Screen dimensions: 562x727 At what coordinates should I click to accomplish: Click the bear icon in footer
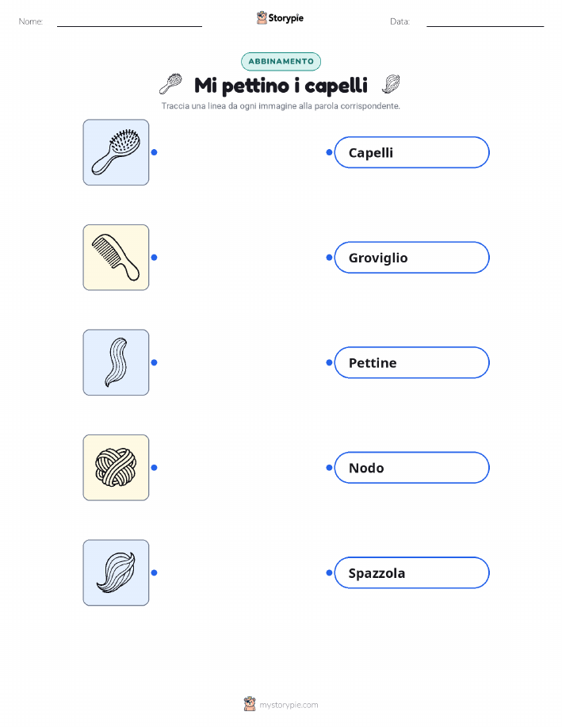coord(250,704)
